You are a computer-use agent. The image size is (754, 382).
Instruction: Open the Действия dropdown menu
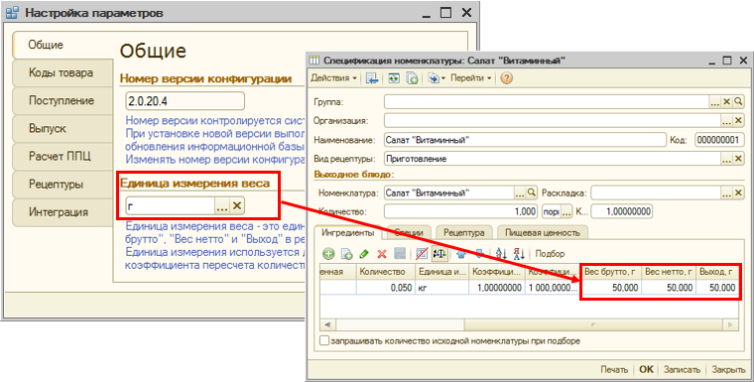pos(334,78)
